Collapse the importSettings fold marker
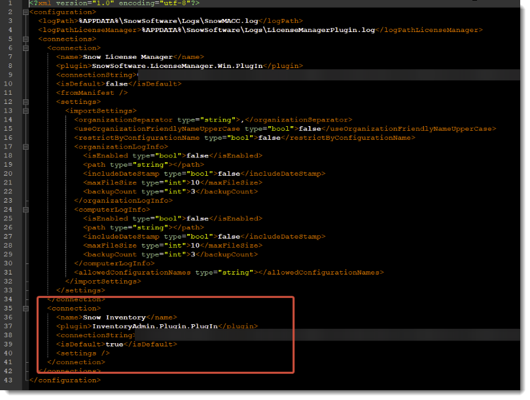The height and width of the screenshot is (400, 530). [x=26, y=111]
